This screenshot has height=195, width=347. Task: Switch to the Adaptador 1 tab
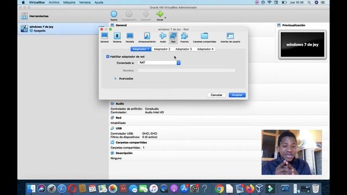coord(141,49)
